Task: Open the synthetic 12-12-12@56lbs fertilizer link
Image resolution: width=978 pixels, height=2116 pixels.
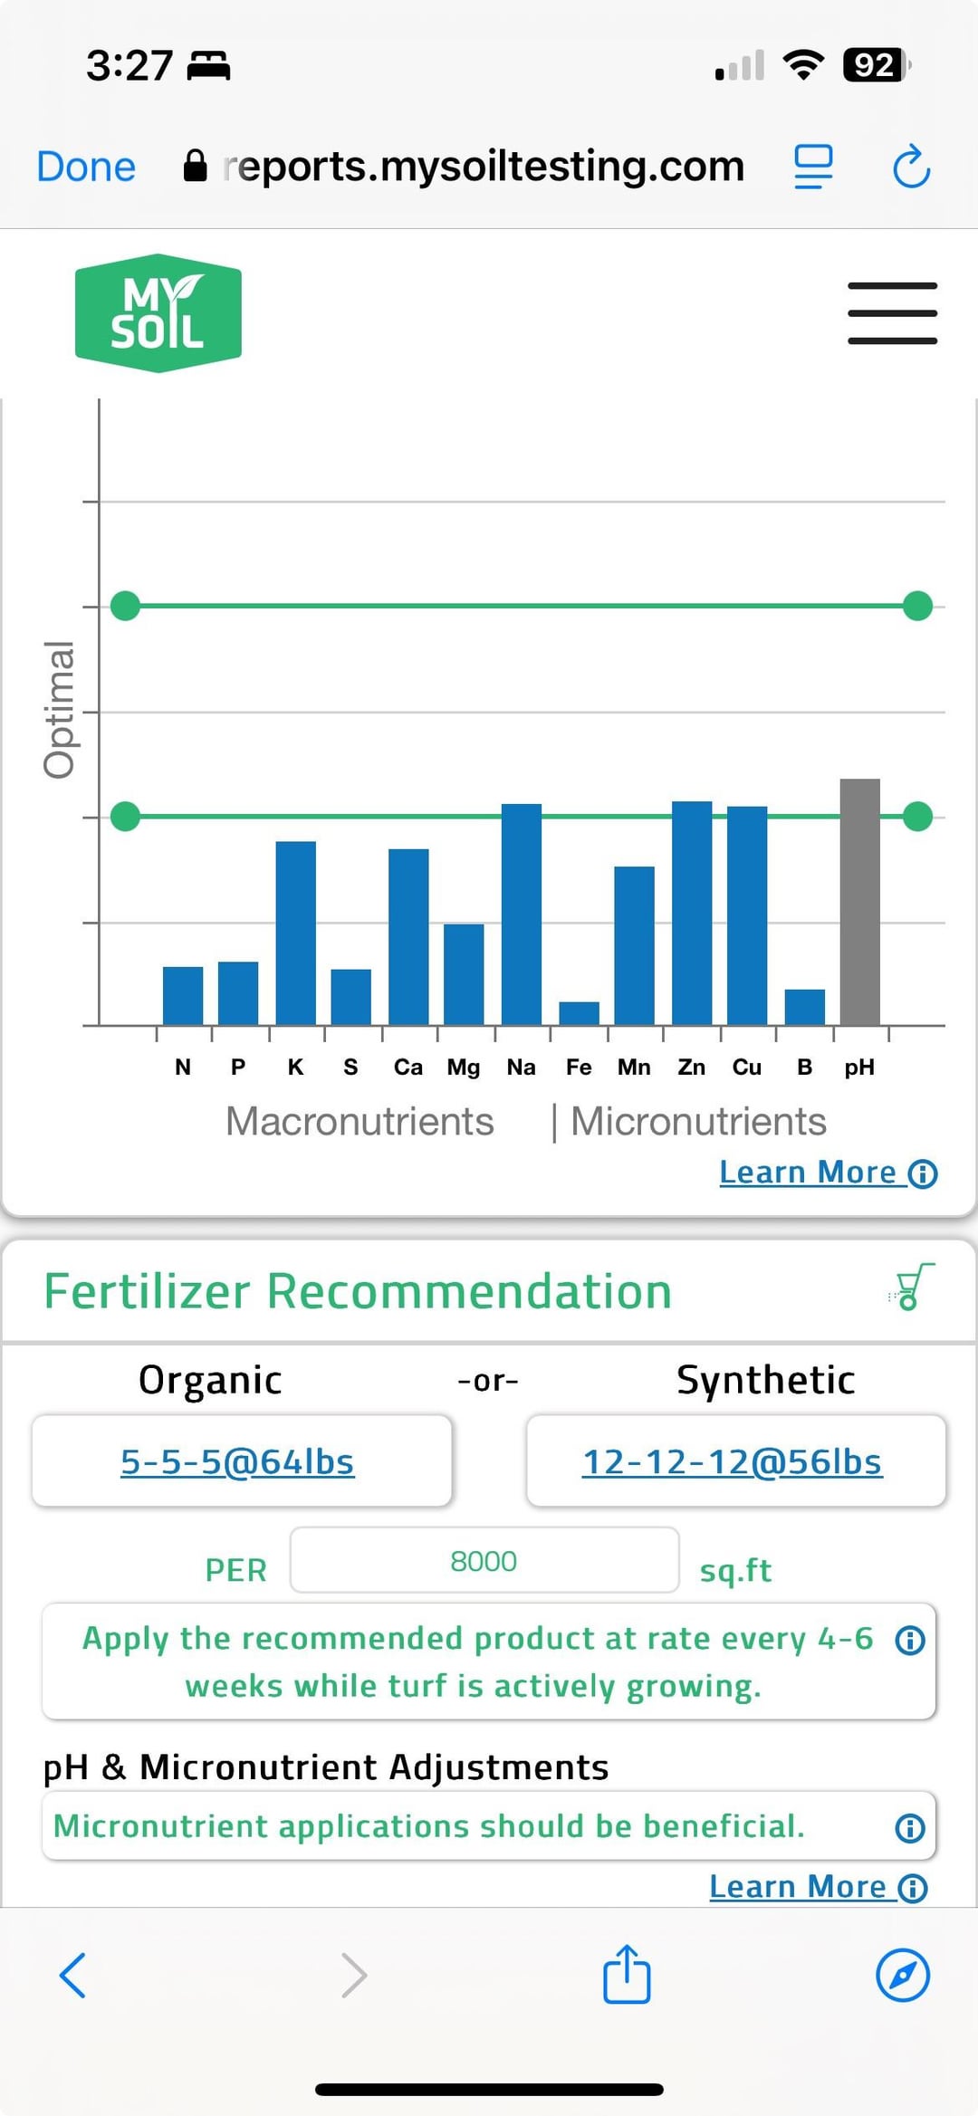Action: [x=732, y=1461]
